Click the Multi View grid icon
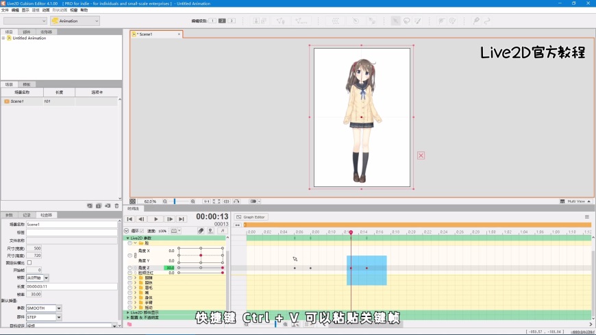This screenshot has height=335, width=596. coord(562,201)
